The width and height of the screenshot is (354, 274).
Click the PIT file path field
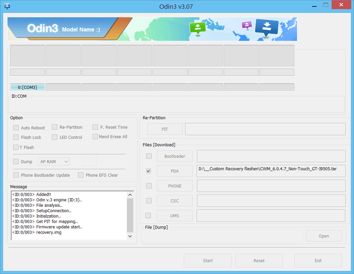click(x=265, y=129)
